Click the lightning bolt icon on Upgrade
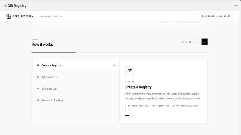Screen dimensions: 241x135 [203, 16]
